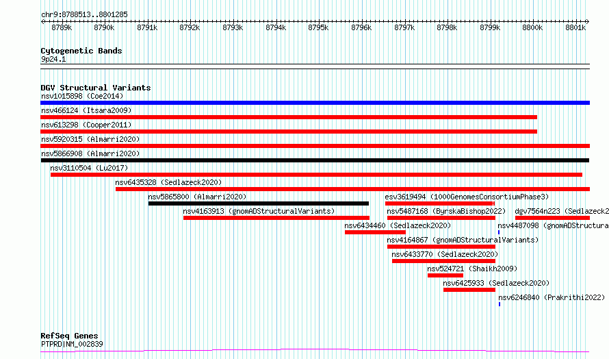Screen dimensions: 609x359
Task: Open nsv5920315 (Almarri2020) label
Action: (90, 139)
